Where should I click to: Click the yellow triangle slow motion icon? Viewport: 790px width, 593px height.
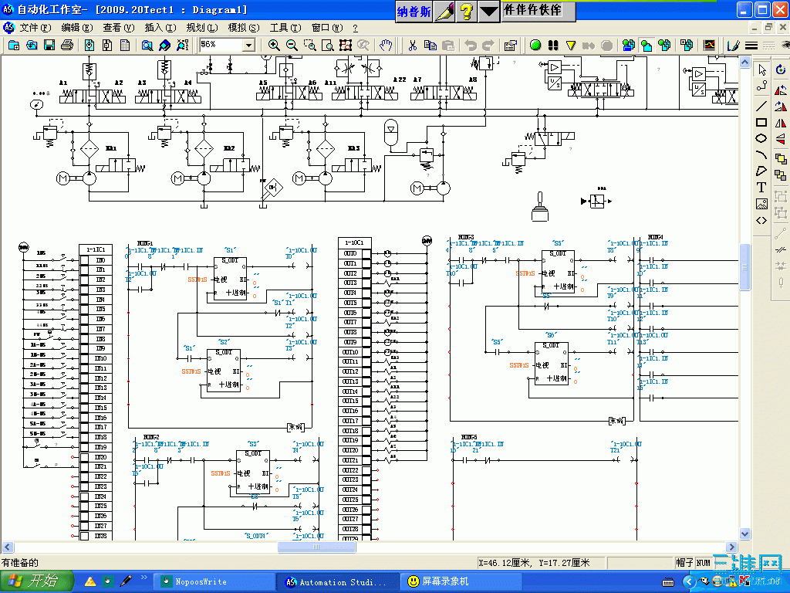tap(571, 46)
